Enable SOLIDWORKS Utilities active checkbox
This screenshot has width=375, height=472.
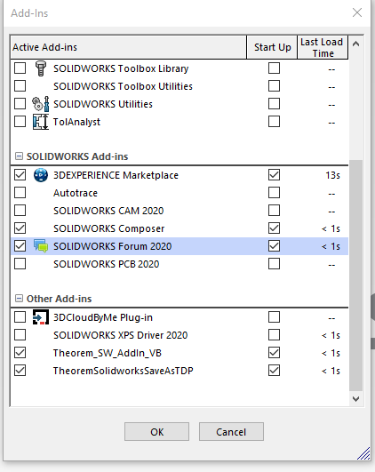pos(20,104)
